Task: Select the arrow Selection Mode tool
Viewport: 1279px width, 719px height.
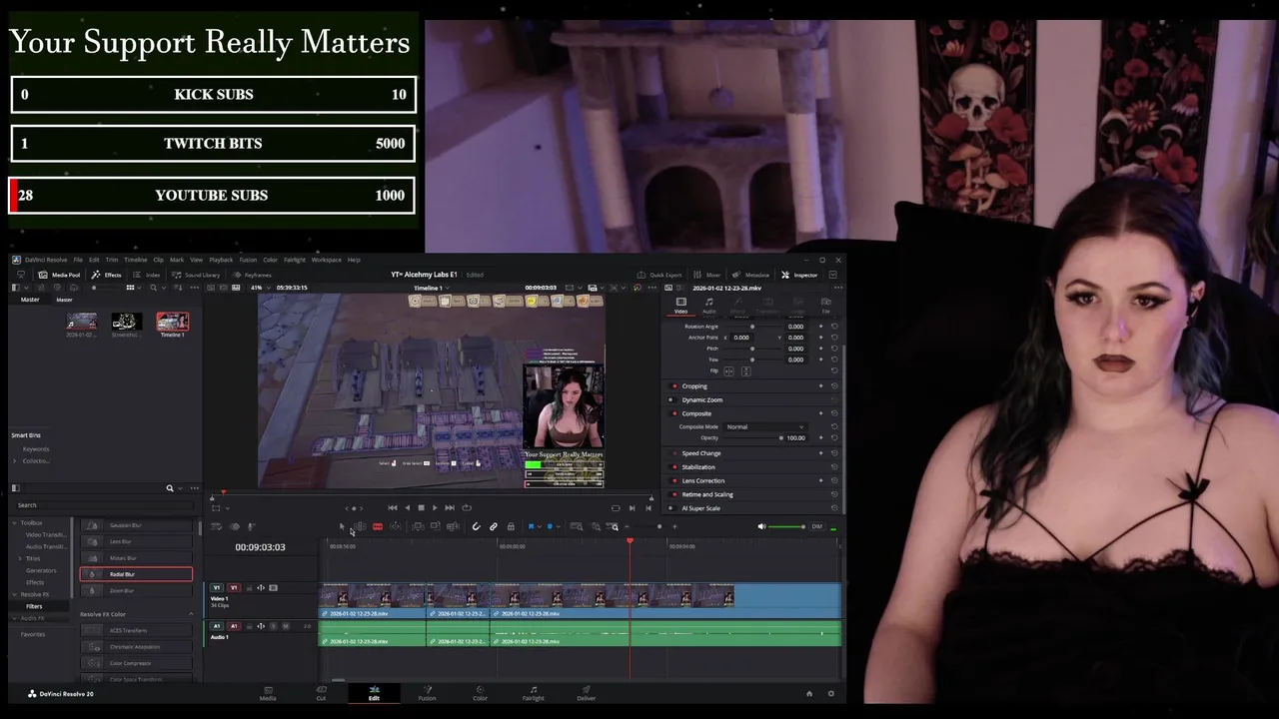Action: click(x=342, y=526)
